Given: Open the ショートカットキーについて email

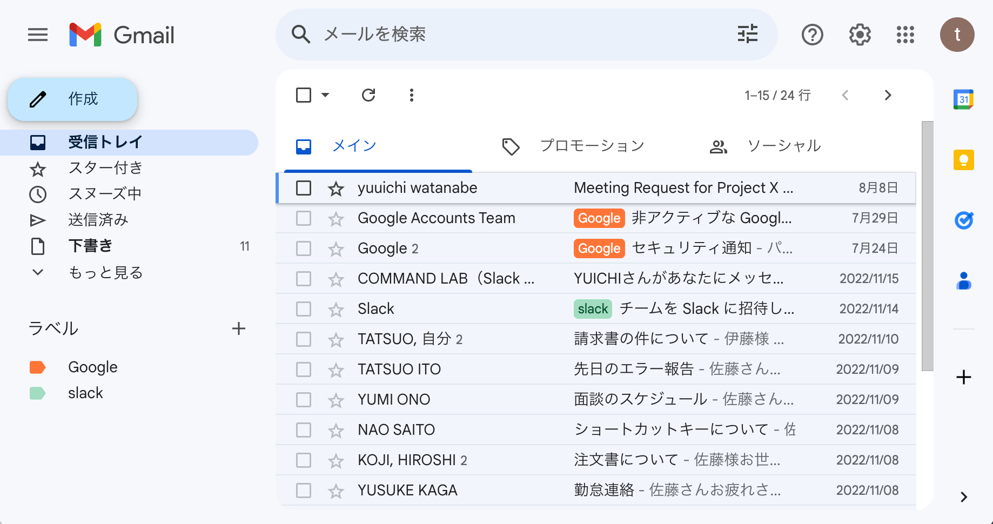Looking at the screenshot, I should pyautogui.click(x=595, y=430).
